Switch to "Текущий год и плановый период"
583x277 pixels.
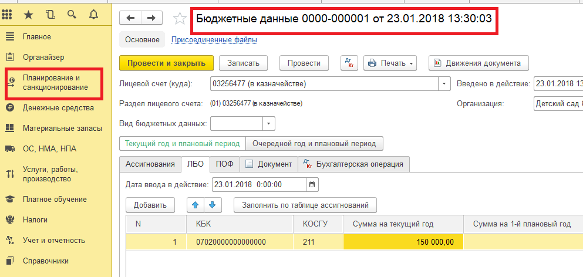click(x=182, y=144)
